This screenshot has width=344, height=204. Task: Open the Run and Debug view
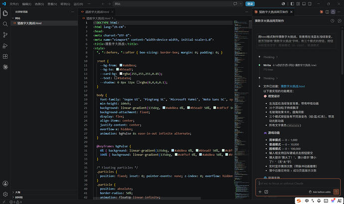[x=5, y=46]
